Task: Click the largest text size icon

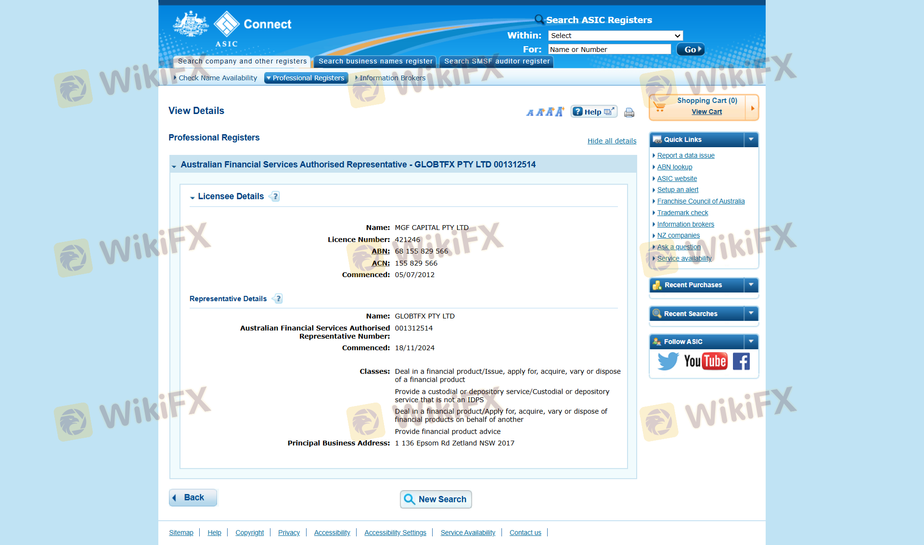Action: [559, 112]
